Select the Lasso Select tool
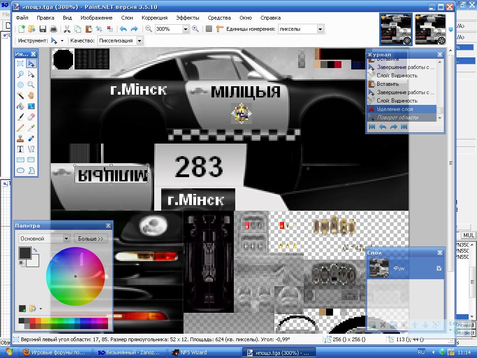 click(20, 74)
